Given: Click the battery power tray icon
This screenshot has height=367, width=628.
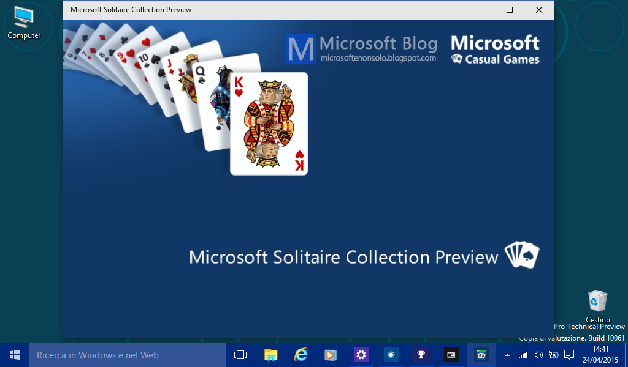Looking at the screenshot, I should pos(554,355).
